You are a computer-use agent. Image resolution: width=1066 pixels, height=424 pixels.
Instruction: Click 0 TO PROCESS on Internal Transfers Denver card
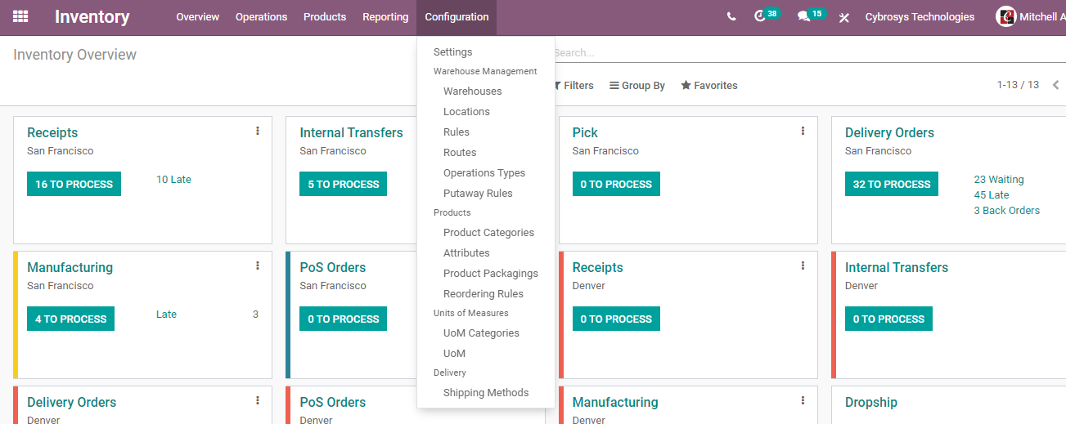click(x=888, y=319)
